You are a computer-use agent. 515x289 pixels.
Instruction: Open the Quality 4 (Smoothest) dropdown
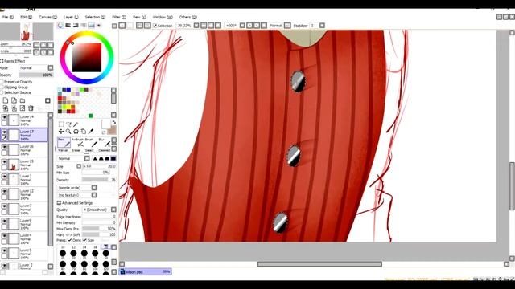pyautogui.click(x=100, y=210)
